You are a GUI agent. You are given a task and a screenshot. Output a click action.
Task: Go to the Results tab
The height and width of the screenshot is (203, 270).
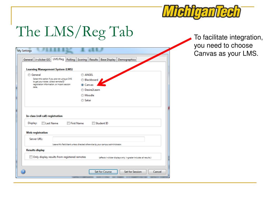tap(94, 59)
